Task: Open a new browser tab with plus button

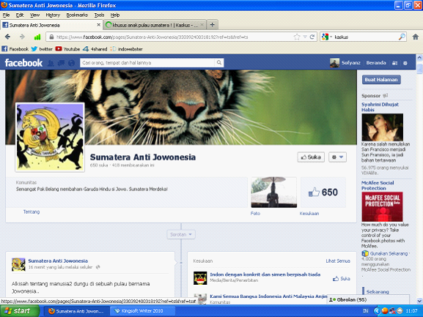Action: coord(213,25)
